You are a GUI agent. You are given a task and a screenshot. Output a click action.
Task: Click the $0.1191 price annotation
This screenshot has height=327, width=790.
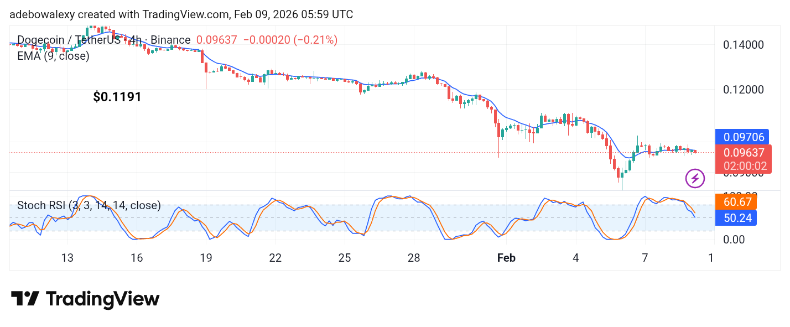(x=117, y=97)
